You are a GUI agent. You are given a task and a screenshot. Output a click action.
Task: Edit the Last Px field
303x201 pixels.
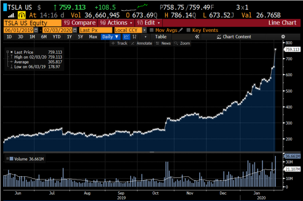(x=96, y=30)
